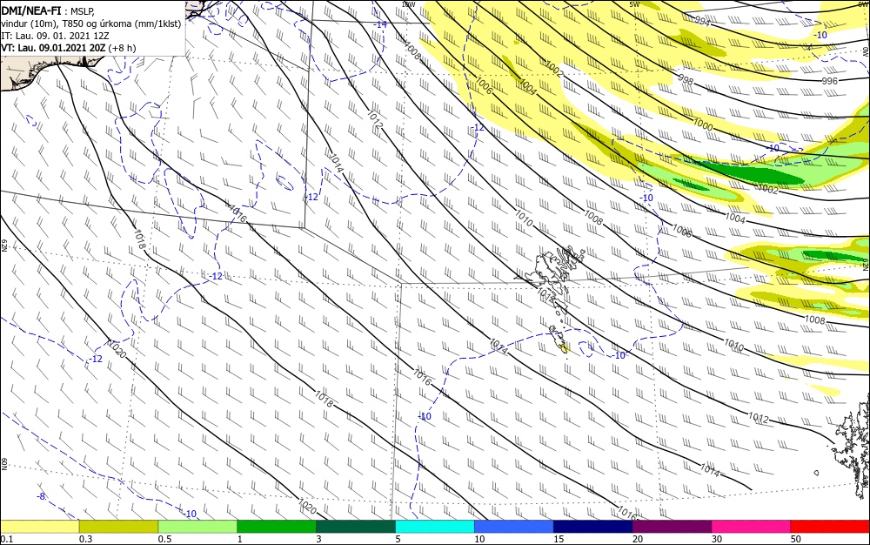870x545 pixels.
Task: Click the olive 0.3–0.5 legend swatch
Action: tap(118, 527)
